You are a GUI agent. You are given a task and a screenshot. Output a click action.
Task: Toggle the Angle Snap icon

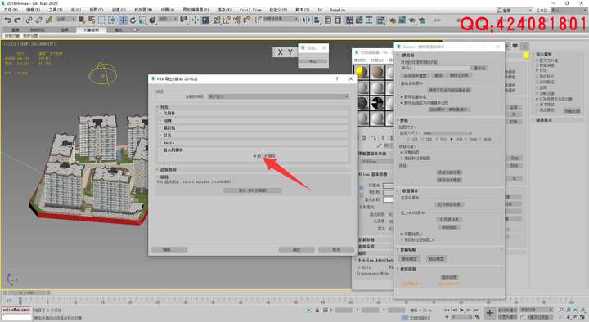click(227, 20)
